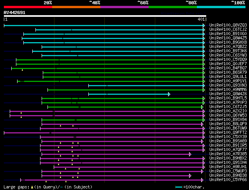Screen dimensions: 249x190
Task: Click the purple ~60% identity legend segment
Action: 124,7
